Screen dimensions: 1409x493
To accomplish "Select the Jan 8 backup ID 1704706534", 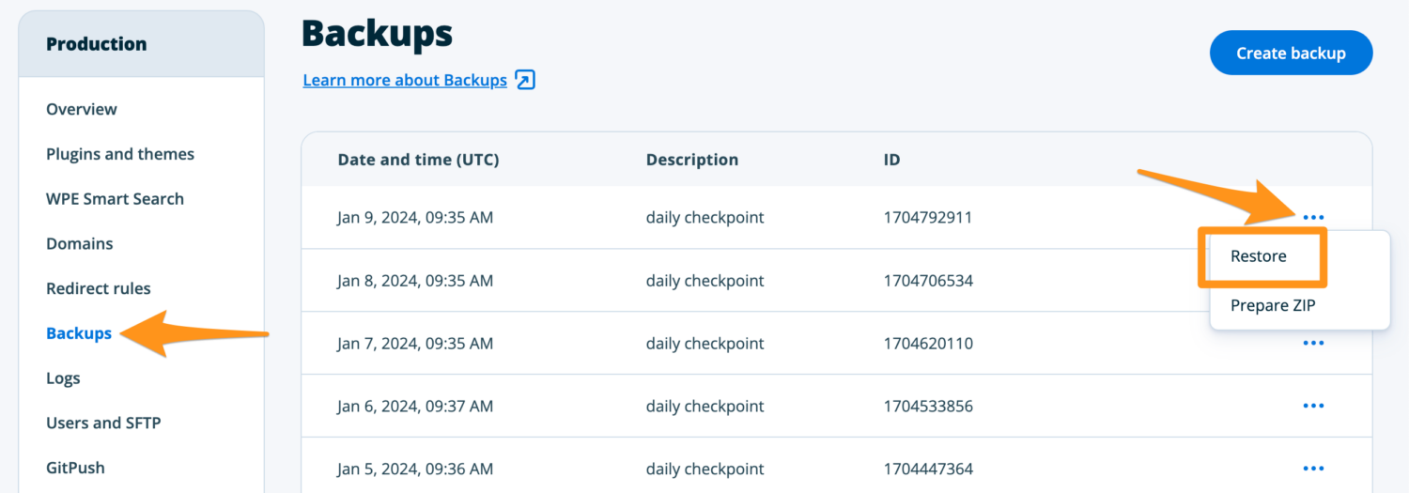I will click(928, 281).
